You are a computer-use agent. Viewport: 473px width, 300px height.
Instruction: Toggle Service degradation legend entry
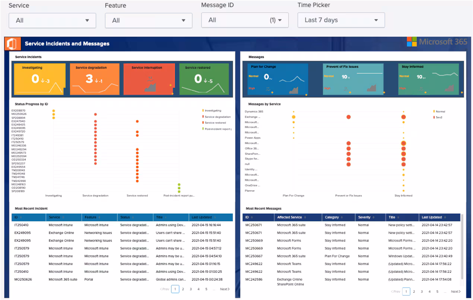pyautogui.click(x=217, y=117)
